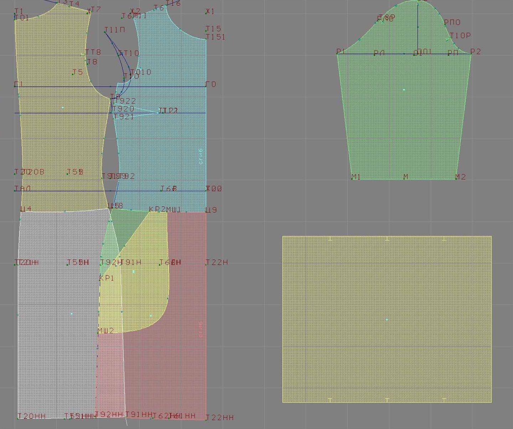Click the T22H point on front hip line
The width and height of the screenshot is (513, 429).
pyautogui.click(x=217, y=263)
